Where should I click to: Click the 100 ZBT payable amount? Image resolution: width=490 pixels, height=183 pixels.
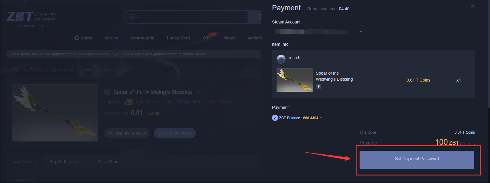pos(447,142)
